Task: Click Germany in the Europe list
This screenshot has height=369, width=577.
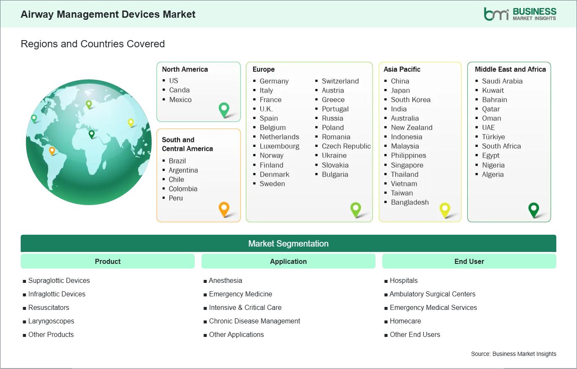Action: coord(274,81)
